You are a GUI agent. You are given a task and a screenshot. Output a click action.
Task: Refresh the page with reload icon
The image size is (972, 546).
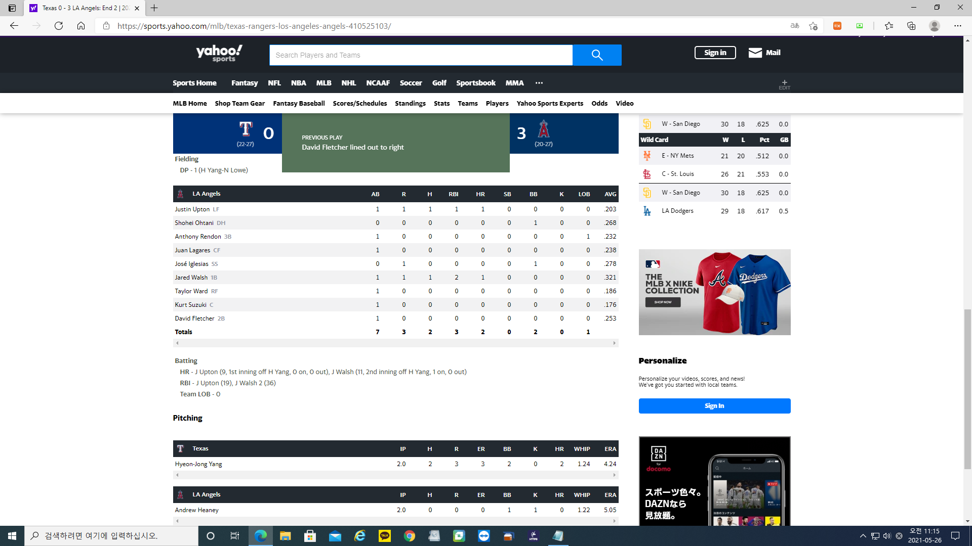click(59, 26)
